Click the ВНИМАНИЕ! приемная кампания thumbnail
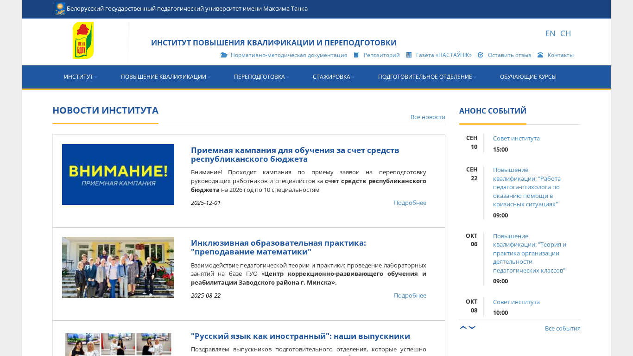633x356 pixels. (x=118, y=174)
